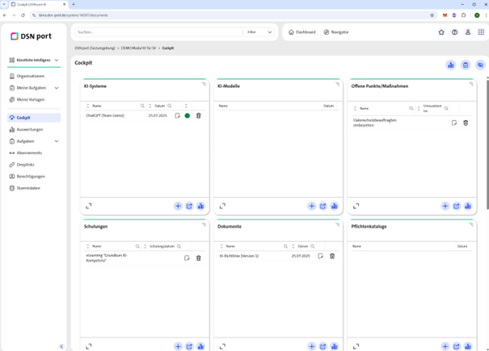This screenshot has height=351, width=489.
Task: Focus the Suchen search field
Action: tap(158, 32)
